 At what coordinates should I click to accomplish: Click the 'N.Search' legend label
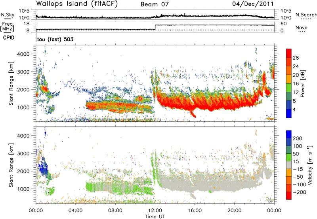(x=306, y=15)
